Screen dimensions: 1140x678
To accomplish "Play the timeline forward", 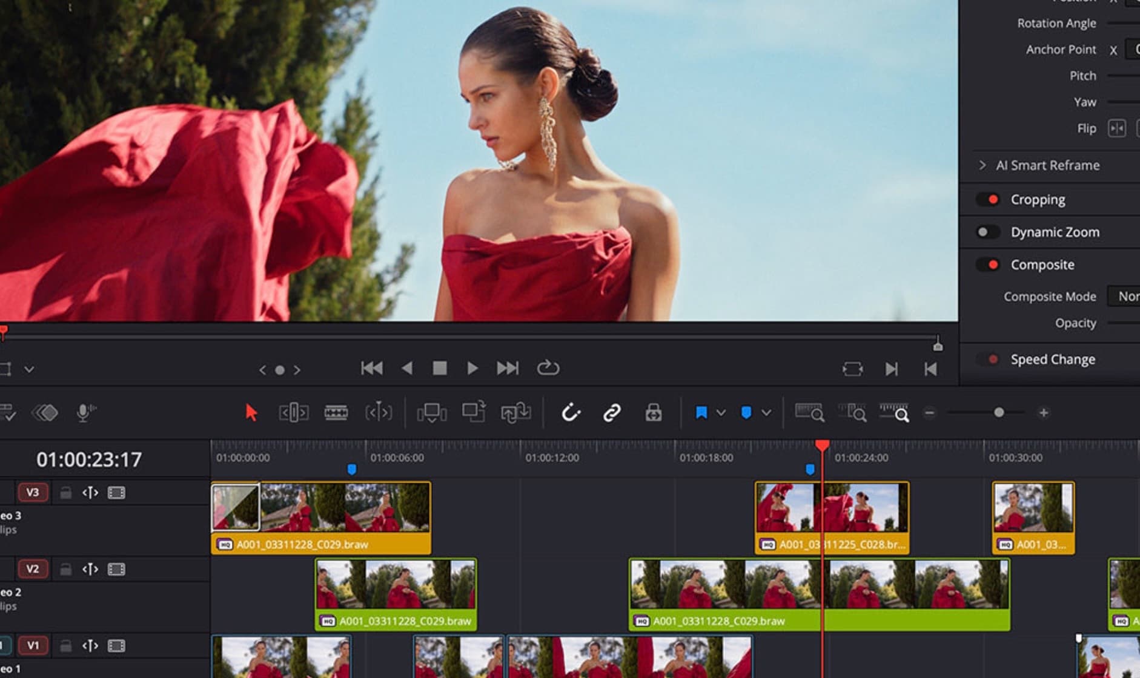I will (x=472, y=368).
